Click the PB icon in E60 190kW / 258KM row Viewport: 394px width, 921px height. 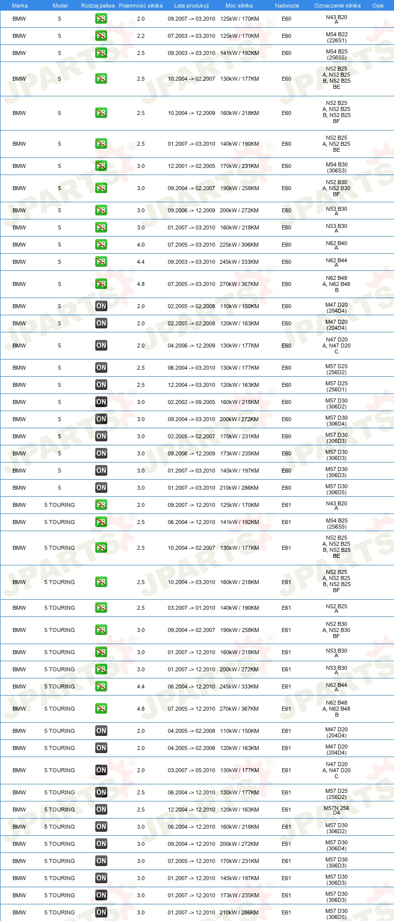coord(101,188)
